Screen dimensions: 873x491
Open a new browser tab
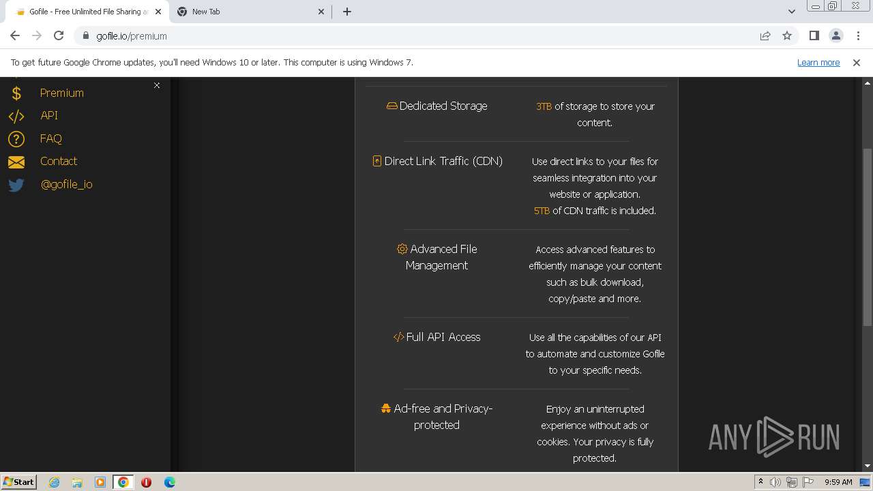click(x=347, y=12)
